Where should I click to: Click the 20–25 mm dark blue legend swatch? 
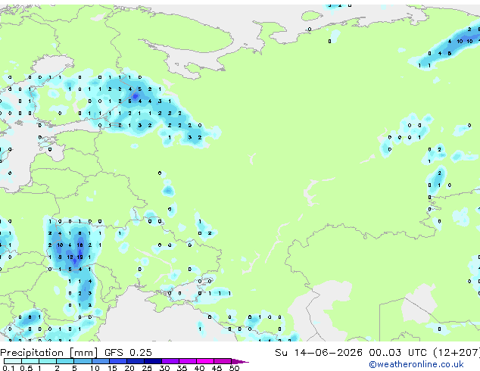(135, 361)
